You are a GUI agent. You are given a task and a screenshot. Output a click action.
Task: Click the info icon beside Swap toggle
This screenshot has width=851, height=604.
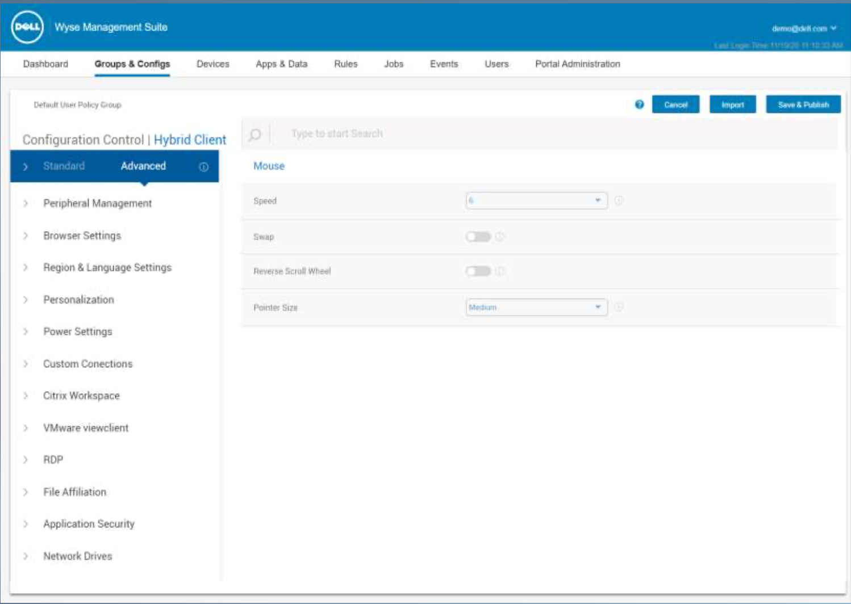click(500, 237)
